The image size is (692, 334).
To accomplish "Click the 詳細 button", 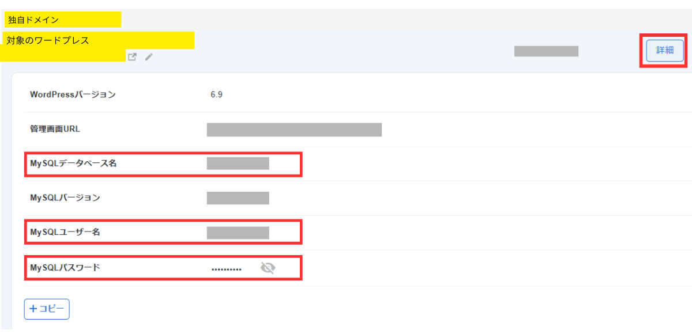I will pyautogui.click(x=665, y=50).
